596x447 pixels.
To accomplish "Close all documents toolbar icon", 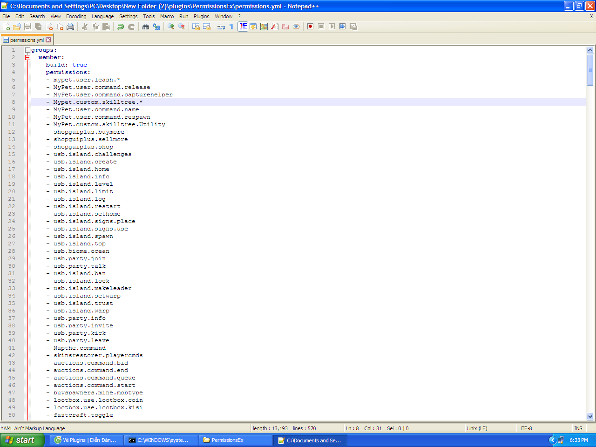I will click(60, 27).
